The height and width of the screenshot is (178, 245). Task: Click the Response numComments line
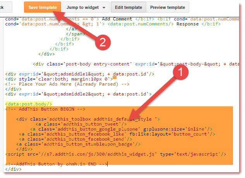pyautogui.click(x=113, y=24)
